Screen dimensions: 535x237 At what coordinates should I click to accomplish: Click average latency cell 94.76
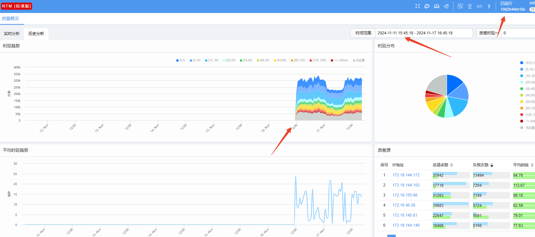[x=524, y=175]
